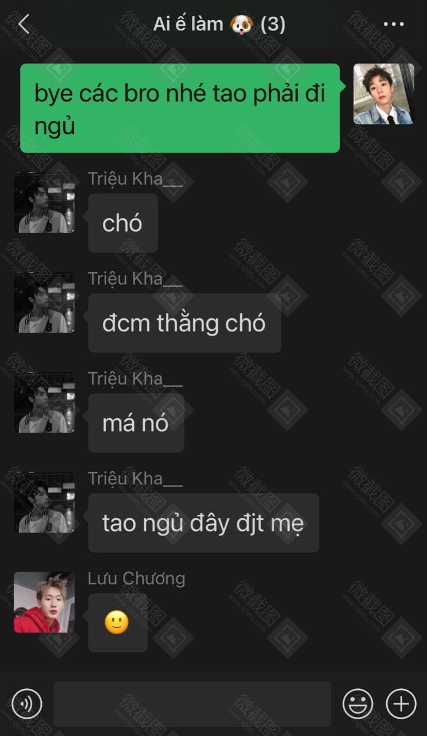Tap the message text input field

(193, 704)
